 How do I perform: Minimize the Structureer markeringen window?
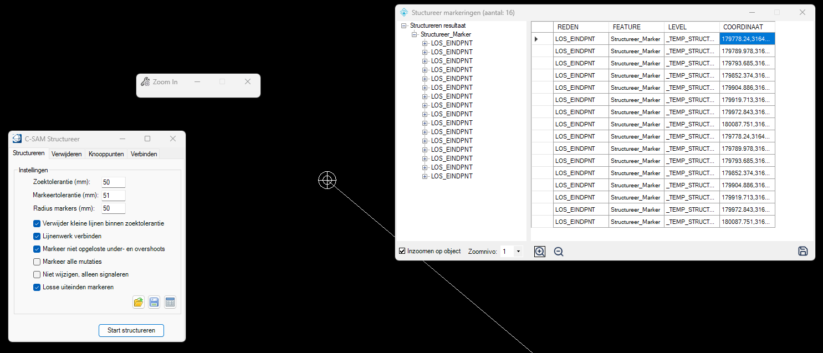click(752, 12)
